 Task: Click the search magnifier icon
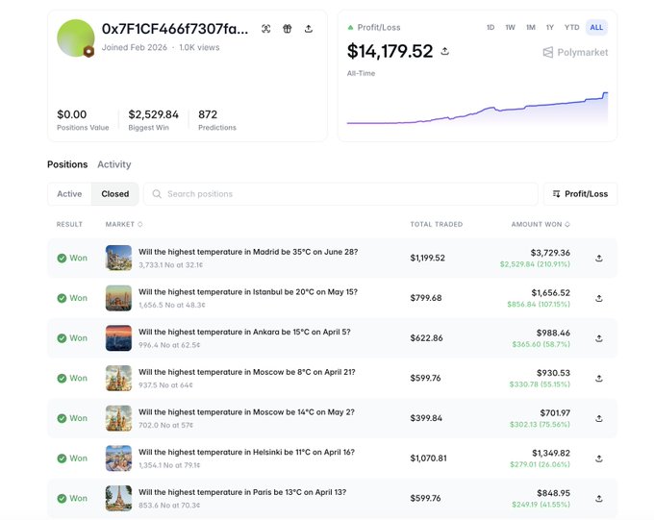(x=157, y=194)
